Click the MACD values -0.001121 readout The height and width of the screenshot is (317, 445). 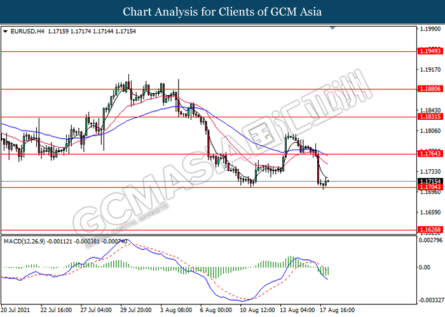coord(60,242)
